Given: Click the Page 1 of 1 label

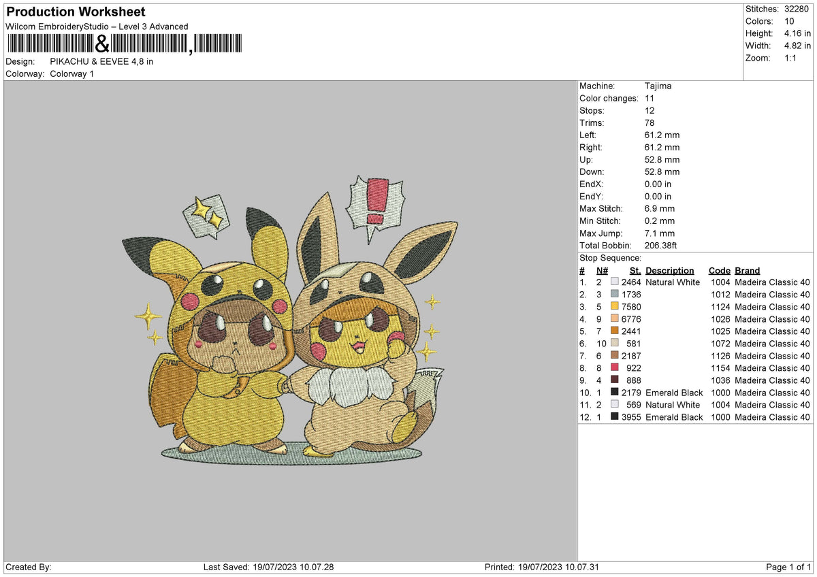Looking at the screenshot, I should (x=790, y=567).
